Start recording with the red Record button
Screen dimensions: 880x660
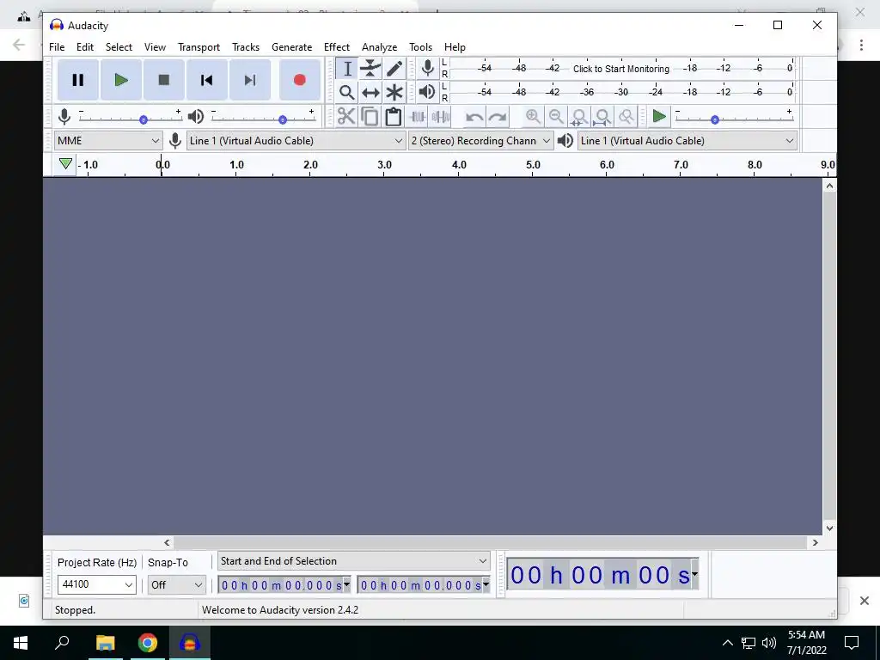coord(300,80)
